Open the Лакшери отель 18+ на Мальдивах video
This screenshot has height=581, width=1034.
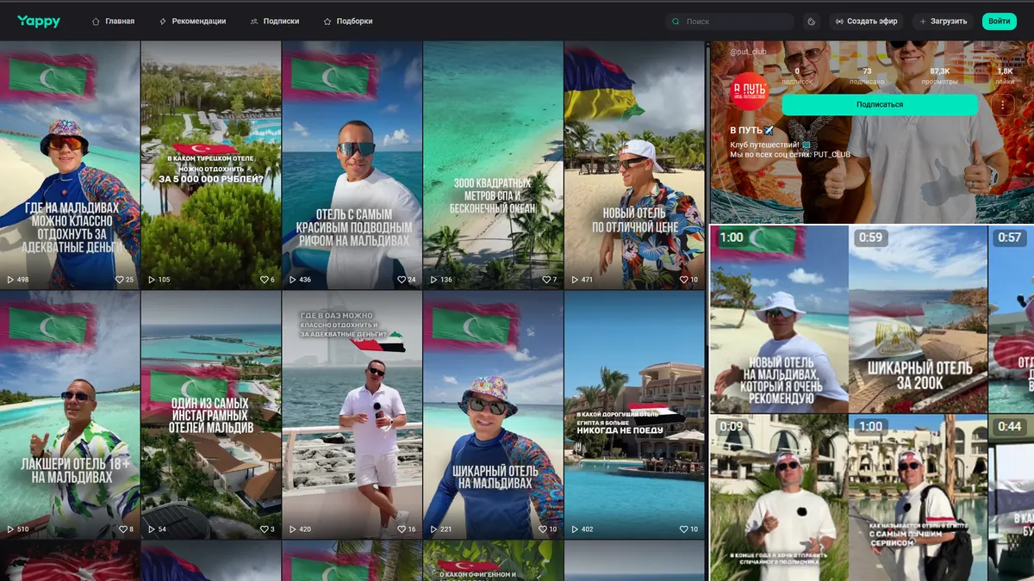(70, 415)
